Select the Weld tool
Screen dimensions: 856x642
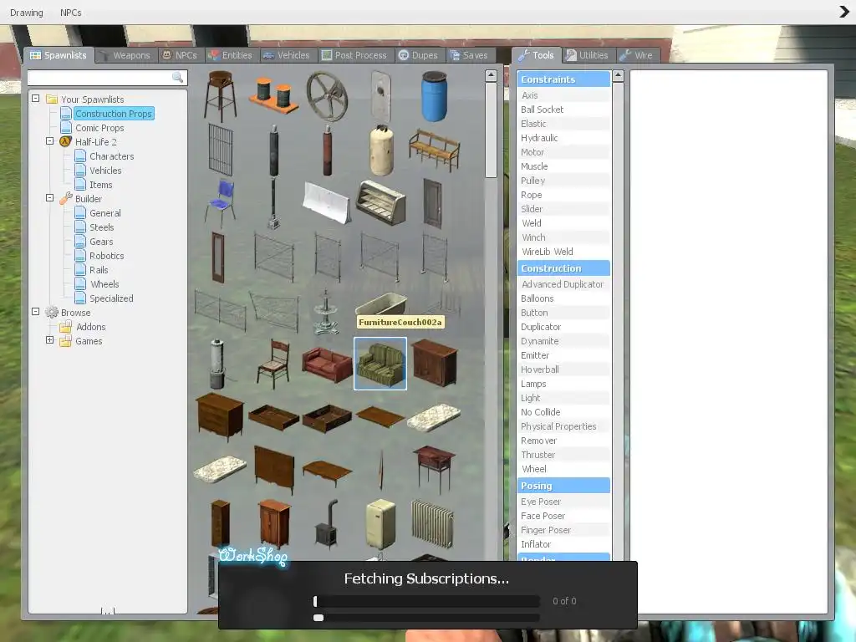(x=563, y=223)
